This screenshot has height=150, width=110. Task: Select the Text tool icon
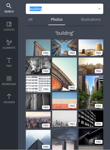[9, 60]
